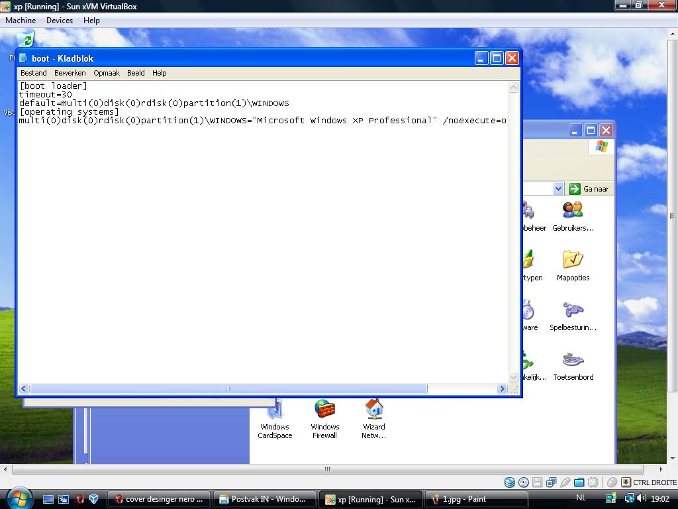This screenshot has width=678, height=509.
Task: Click the CD/DVD indicator in VirtualBox status bar
Action: [523, 482]
